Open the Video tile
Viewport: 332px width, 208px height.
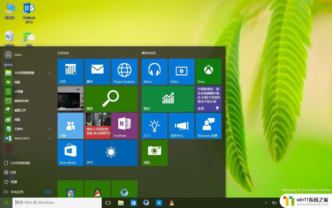point(182,72)
